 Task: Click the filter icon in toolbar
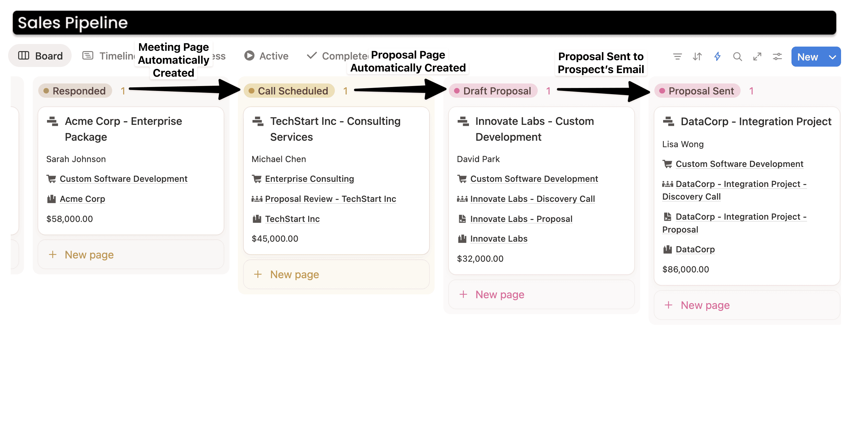point(677,57)
